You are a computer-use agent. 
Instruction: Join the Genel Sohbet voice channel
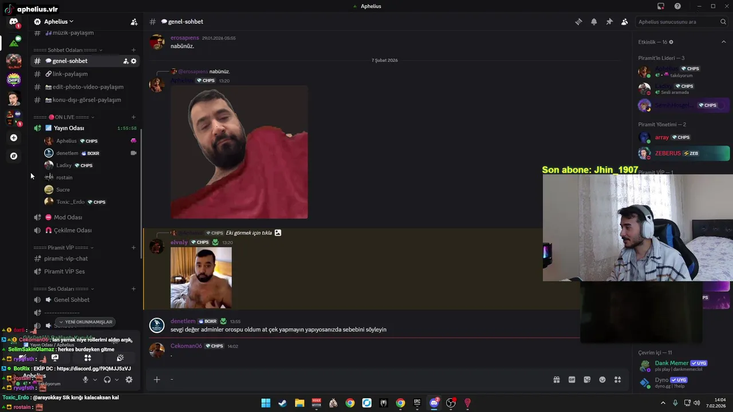[86, 300]
